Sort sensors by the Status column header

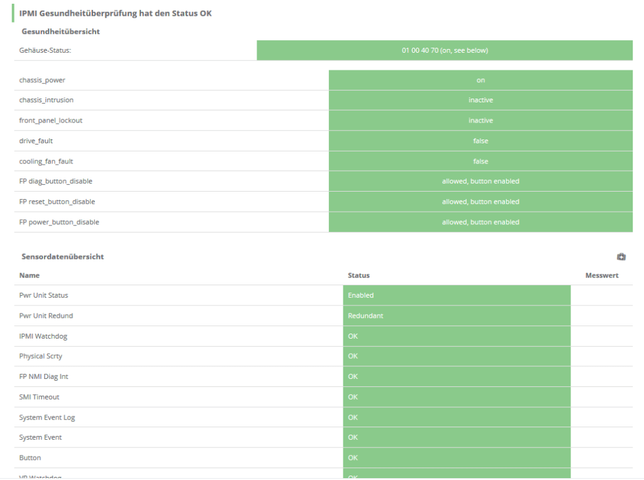click(359, 275)
